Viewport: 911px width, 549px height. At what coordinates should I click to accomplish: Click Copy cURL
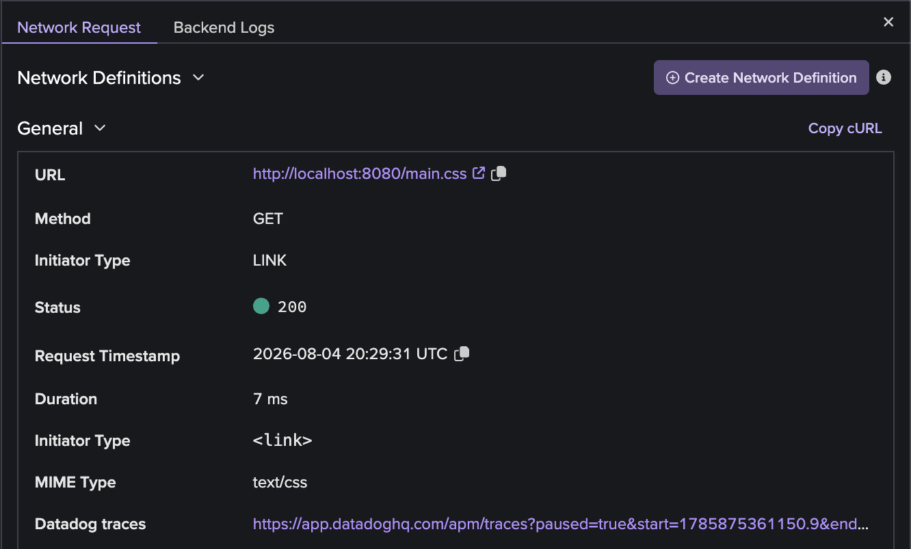[x=845, y=128]
